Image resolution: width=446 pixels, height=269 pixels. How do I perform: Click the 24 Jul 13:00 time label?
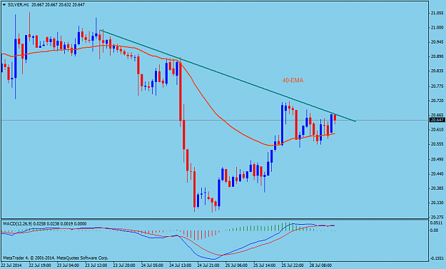[x=181, y=265]
